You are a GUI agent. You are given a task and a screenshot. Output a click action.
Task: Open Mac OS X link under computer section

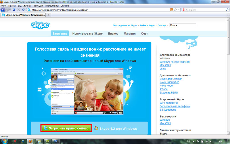[165, 65]
